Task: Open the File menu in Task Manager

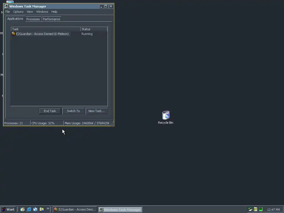Action: [x=7, y=12]
